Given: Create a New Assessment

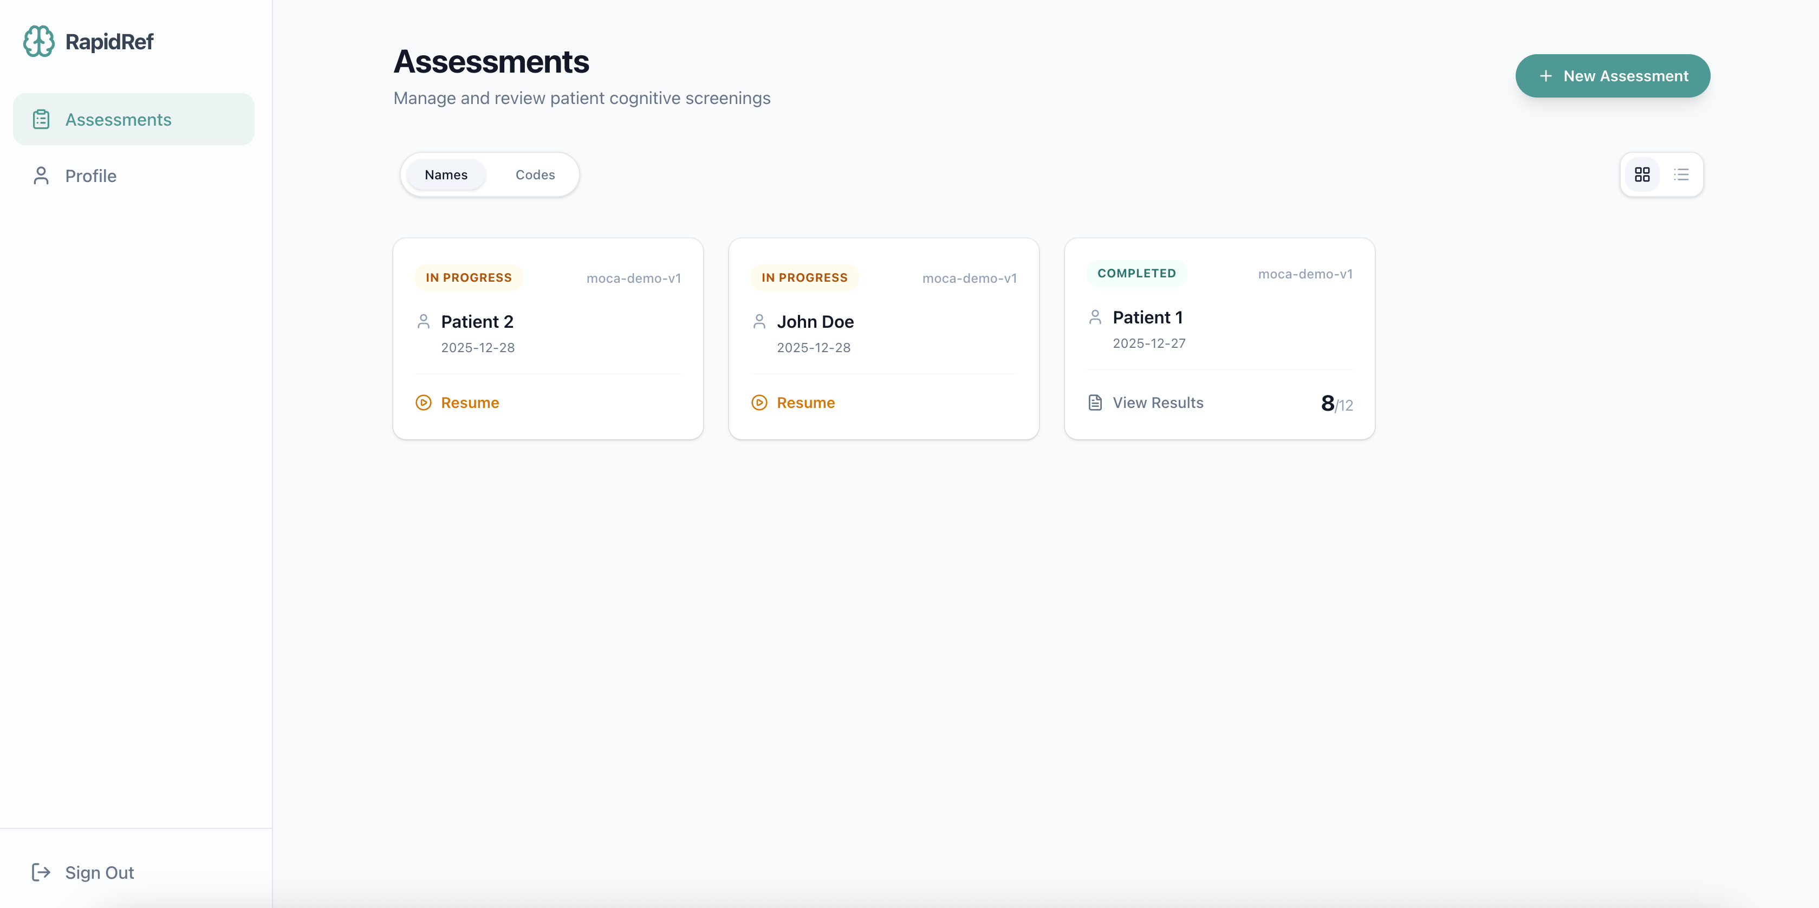Looking at the screenshot, I should [1612, 75].
